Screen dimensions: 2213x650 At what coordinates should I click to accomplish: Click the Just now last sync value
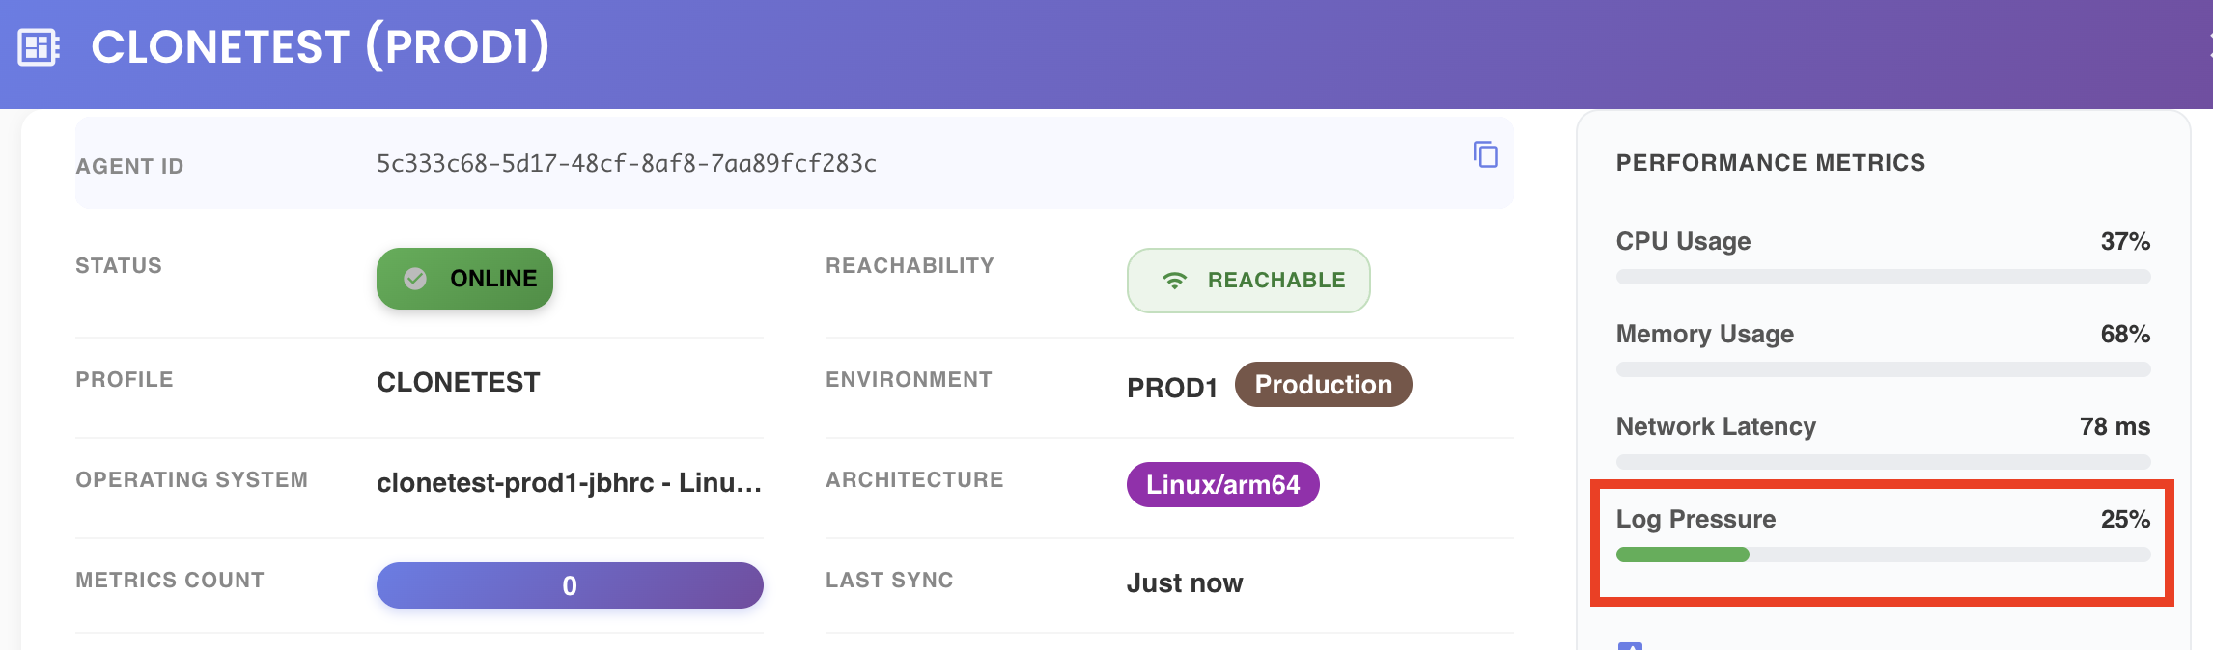(1185, 583)
